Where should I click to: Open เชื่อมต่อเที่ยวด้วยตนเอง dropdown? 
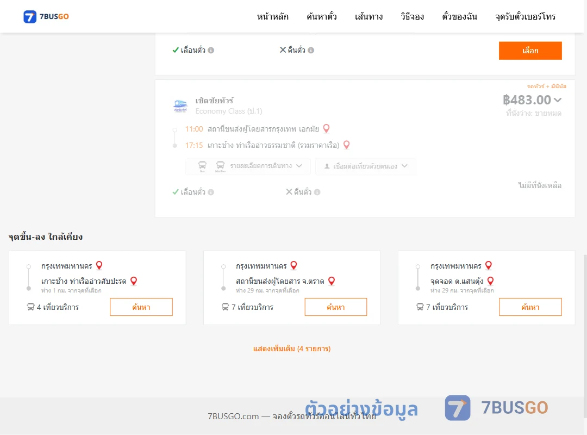[x=366, y=166]
